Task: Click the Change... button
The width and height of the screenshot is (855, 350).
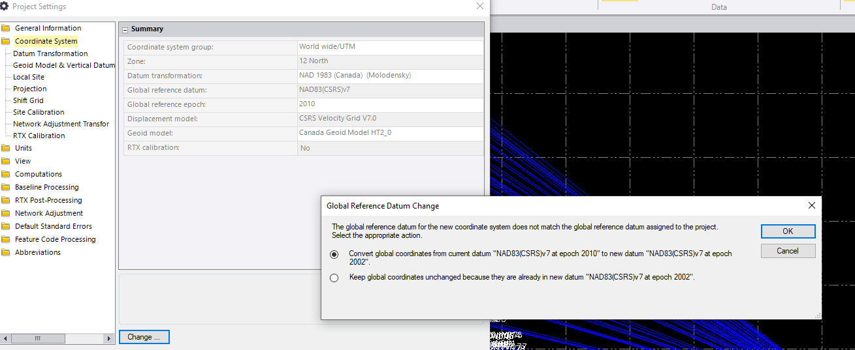Action: (x=144, y=337)
